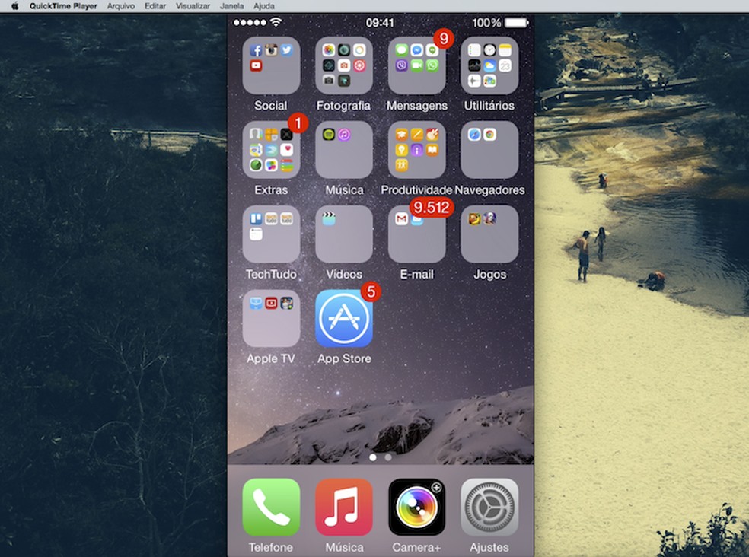Open the Música folder on home screen
Viewport: 749px width, 557px height.
pyautogui.click(x=344, y=150)
